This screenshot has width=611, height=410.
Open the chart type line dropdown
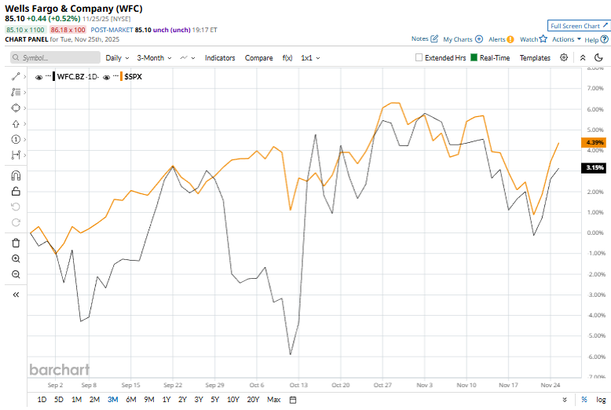click(188, 57)
